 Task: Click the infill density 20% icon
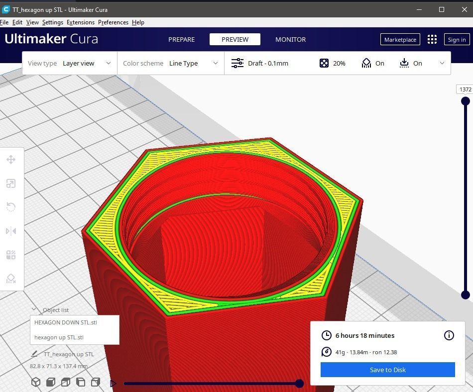[x=324, y=63]
